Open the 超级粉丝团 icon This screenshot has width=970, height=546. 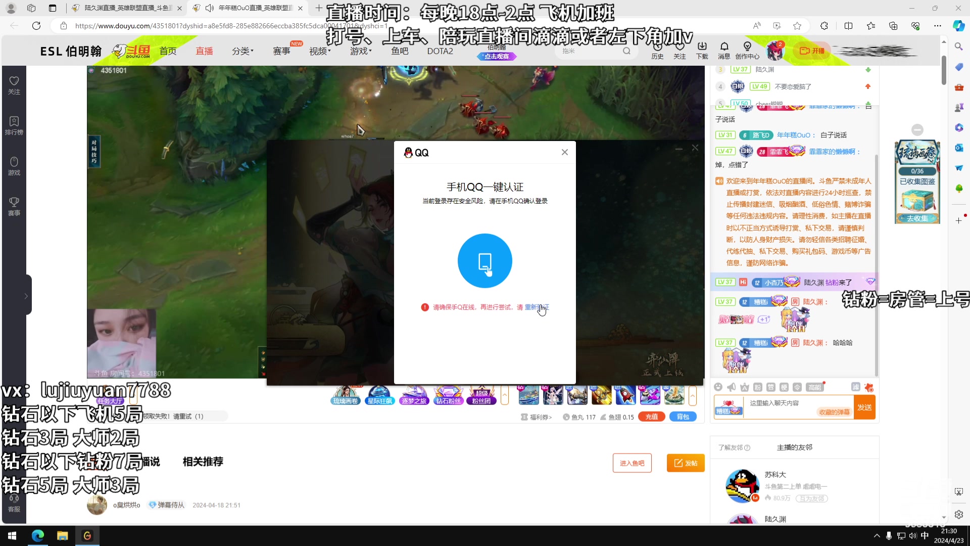coord(481,395)
